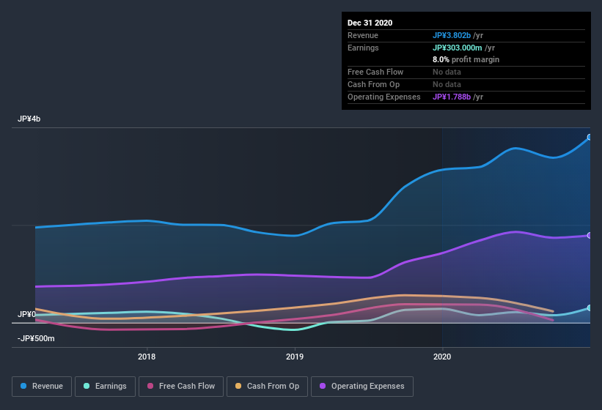The image size is (602, 410).
Task: Click the JP¥303.000m earnings value
Action: [458, 48]
